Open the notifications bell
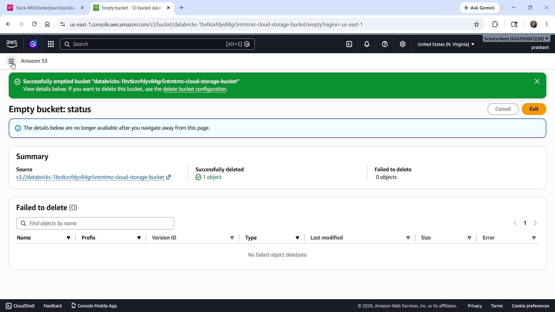The image size is (555, 312). 367,44
